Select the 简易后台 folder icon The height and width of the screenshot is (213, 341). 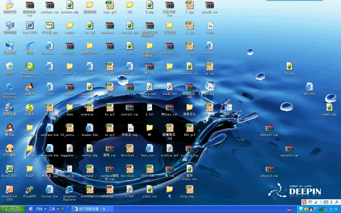pos(190,109)
